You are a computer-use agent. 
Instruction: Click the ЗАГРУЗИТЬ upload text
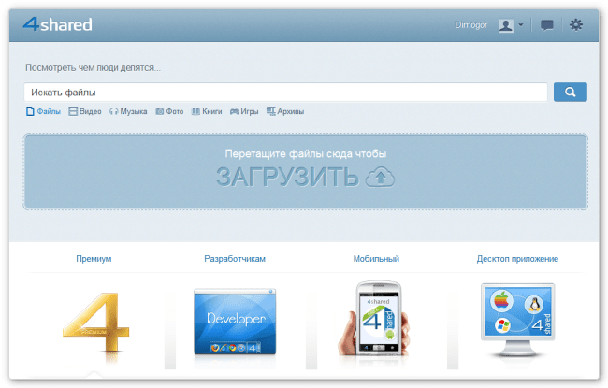click(x=287, y=177)
